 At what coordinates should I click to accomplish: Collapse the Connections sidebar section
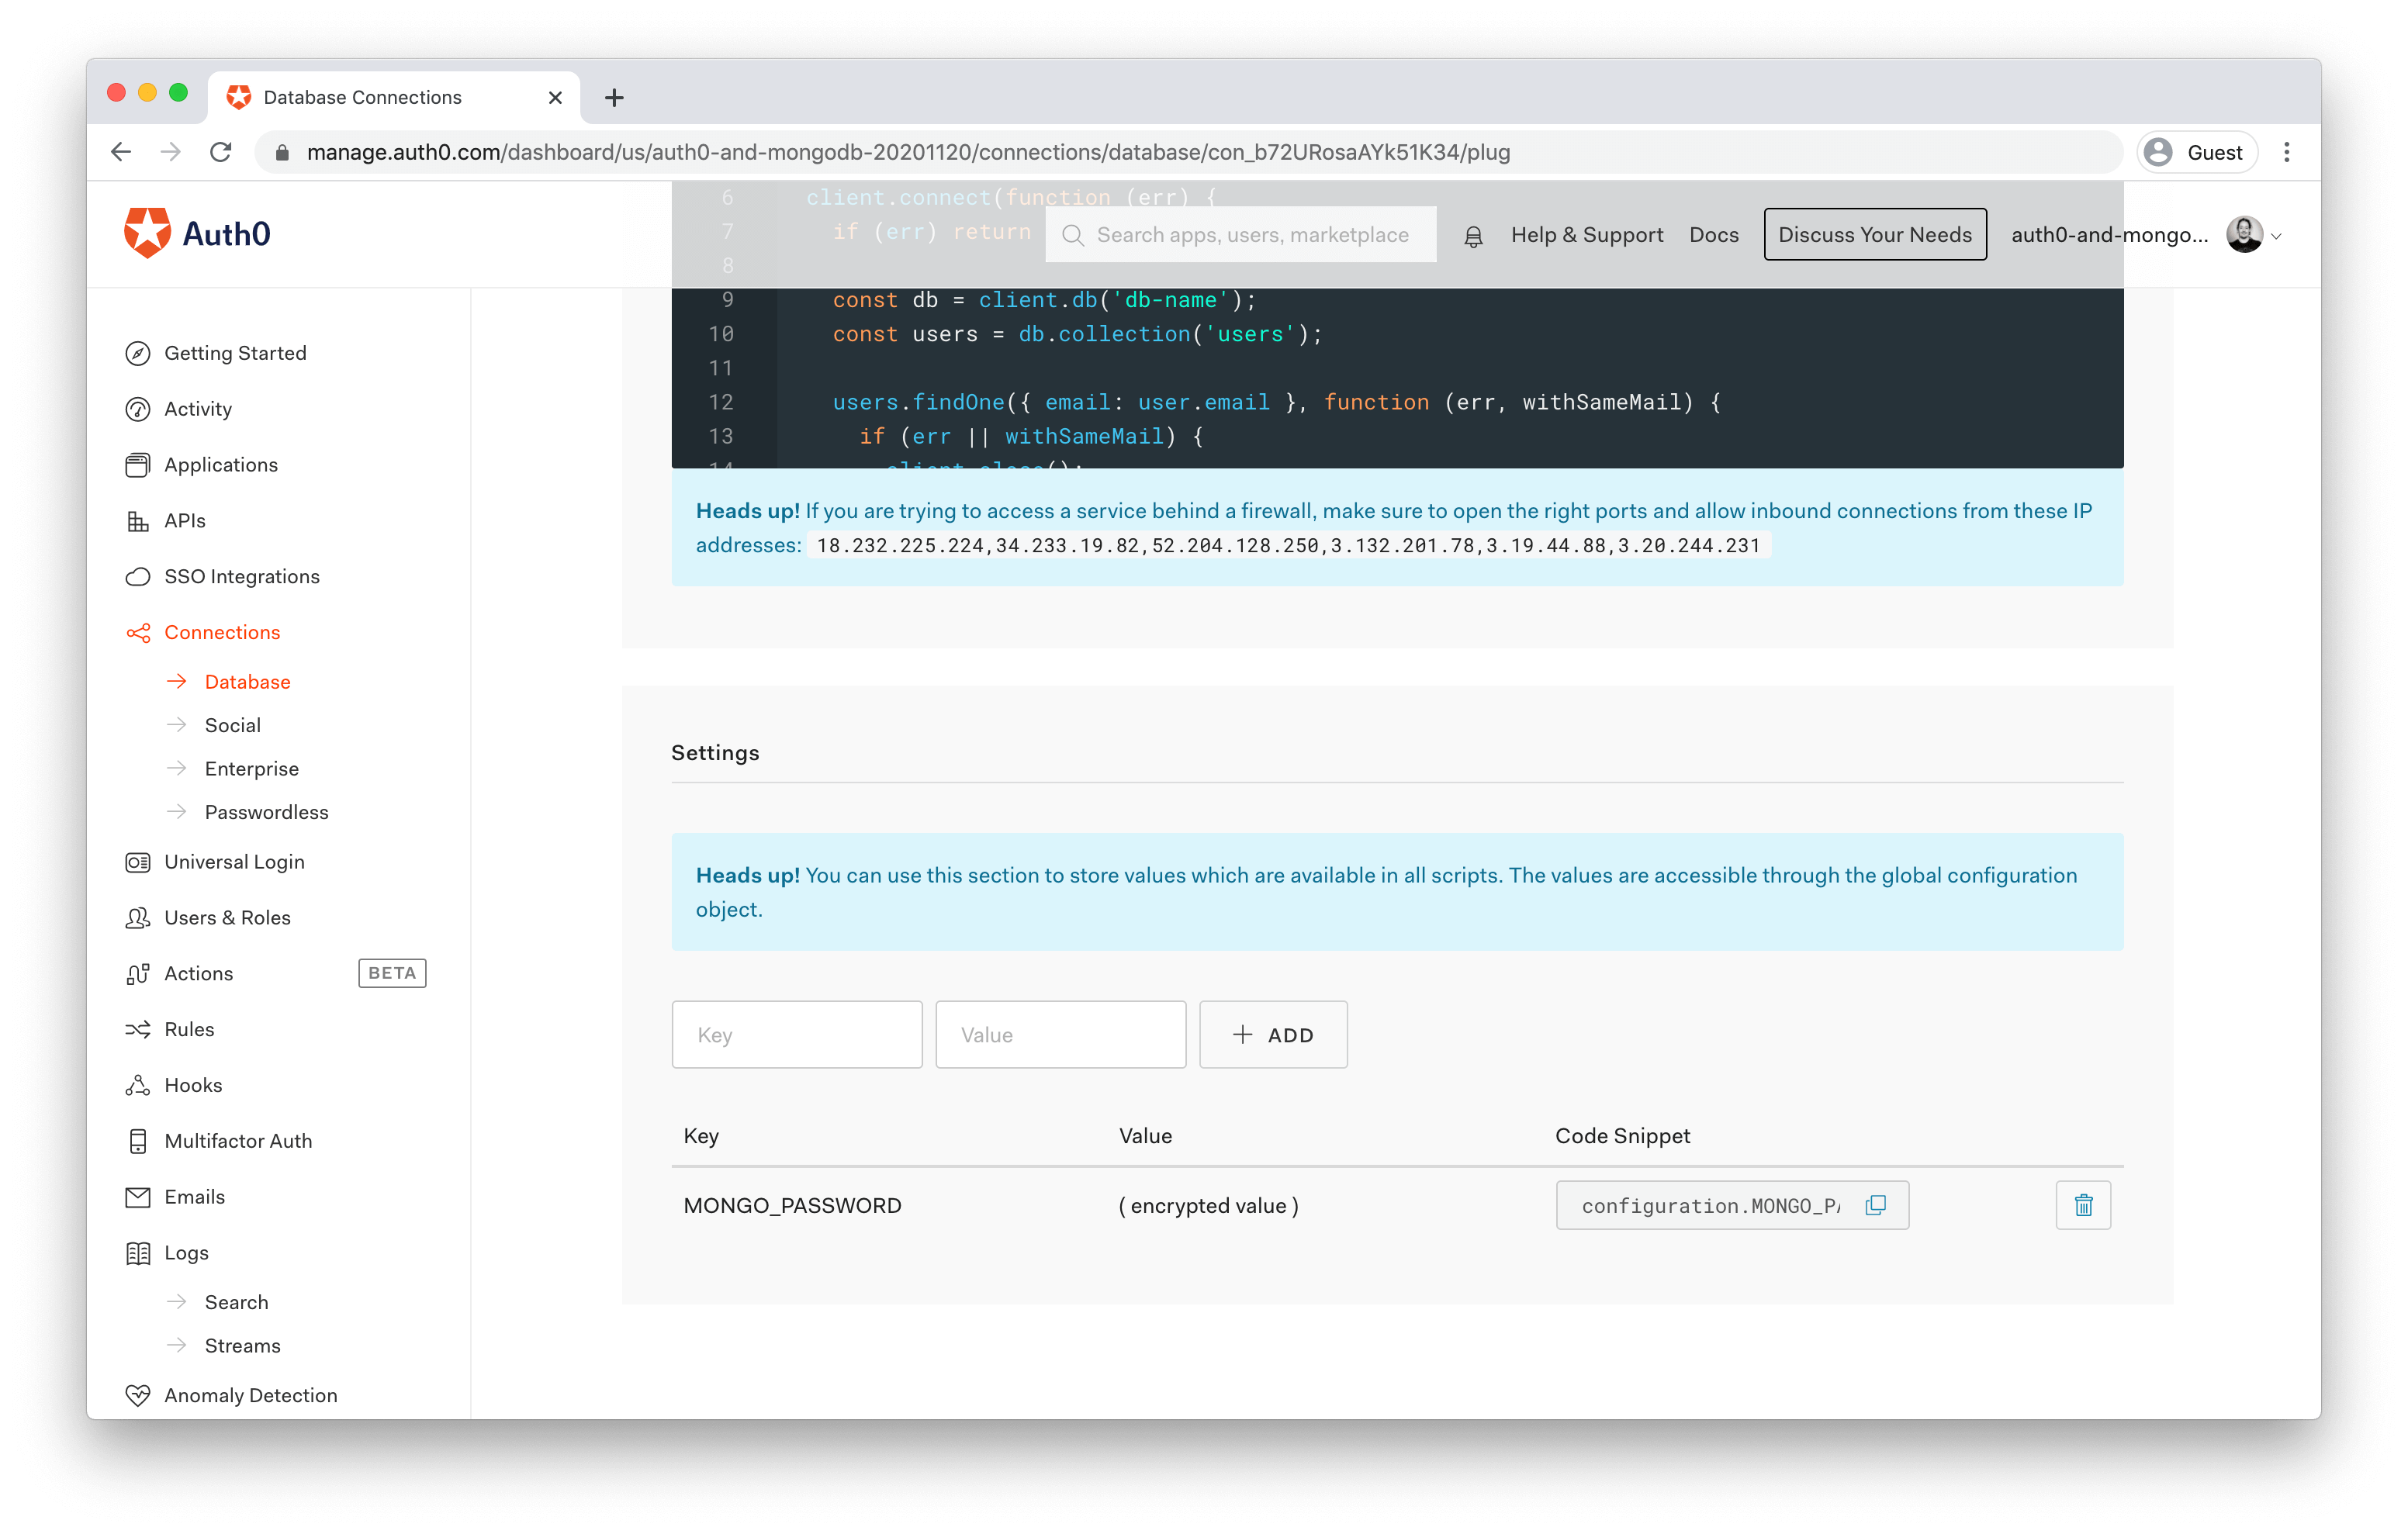(x=222, y=632)
